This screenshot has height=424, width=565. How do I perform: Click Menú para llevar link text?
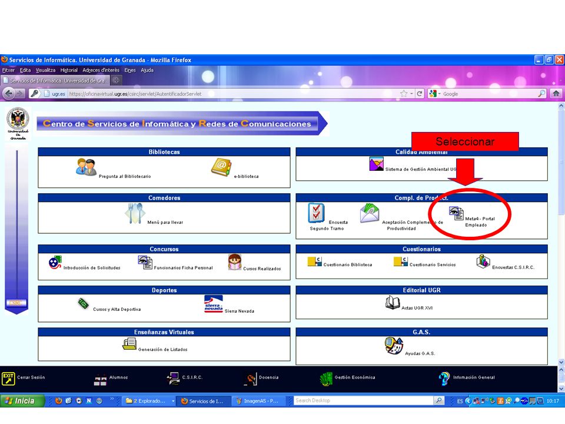[x=165, y=223]
